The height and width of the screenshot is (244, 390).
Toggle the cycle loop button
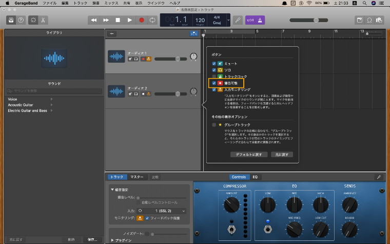click(x=152, y=20)
